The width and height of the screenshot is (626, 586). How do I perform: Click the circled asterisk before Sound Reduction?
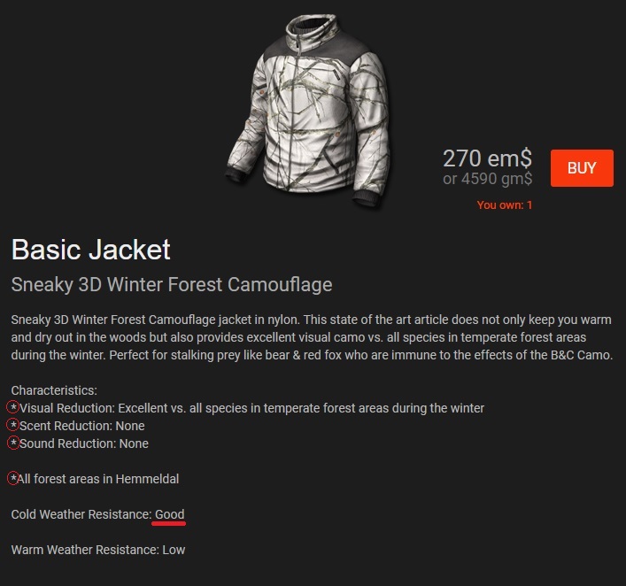(x=13, y=443)
